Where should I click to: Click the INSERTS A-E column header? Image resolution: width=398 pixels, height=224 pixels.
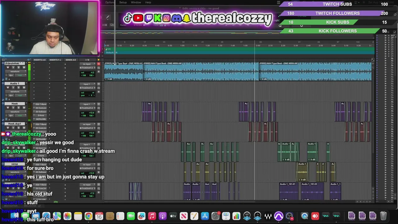coord(39,60)
